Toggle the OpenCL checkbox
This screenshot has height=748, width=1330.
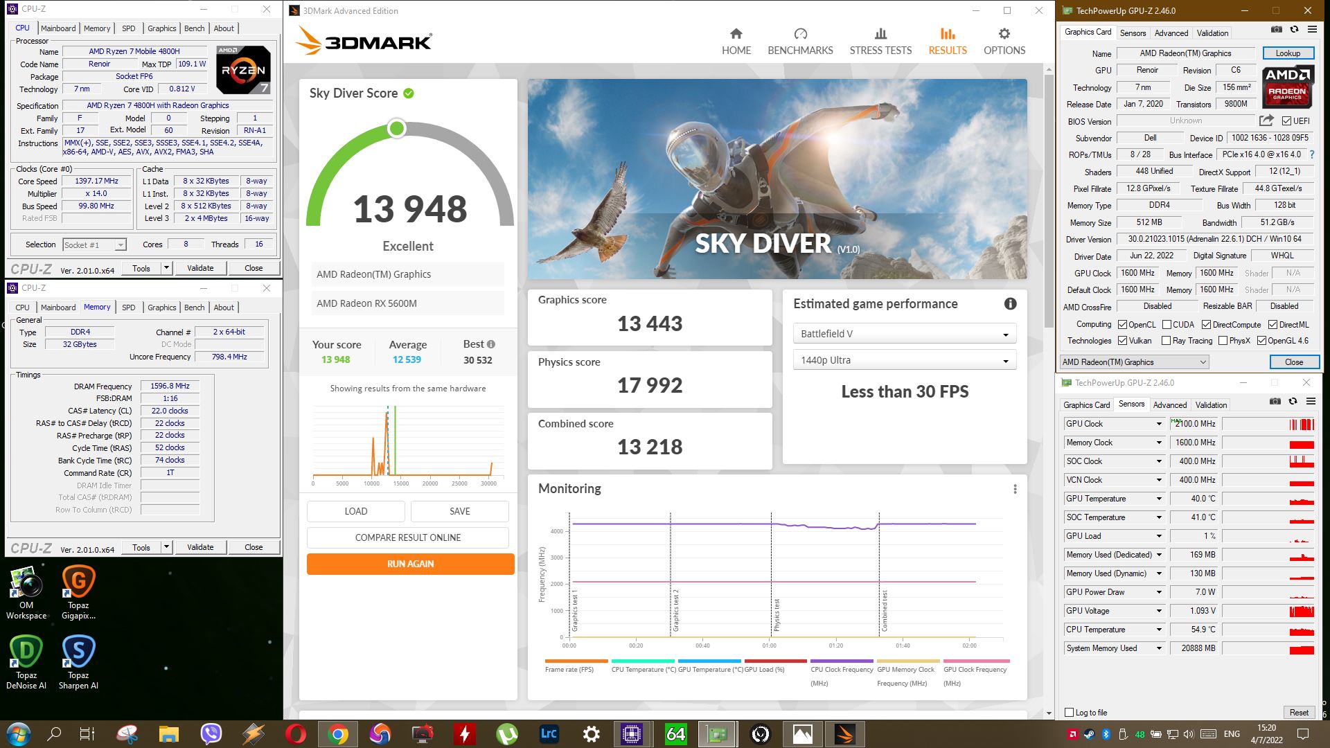[1122, 324]
